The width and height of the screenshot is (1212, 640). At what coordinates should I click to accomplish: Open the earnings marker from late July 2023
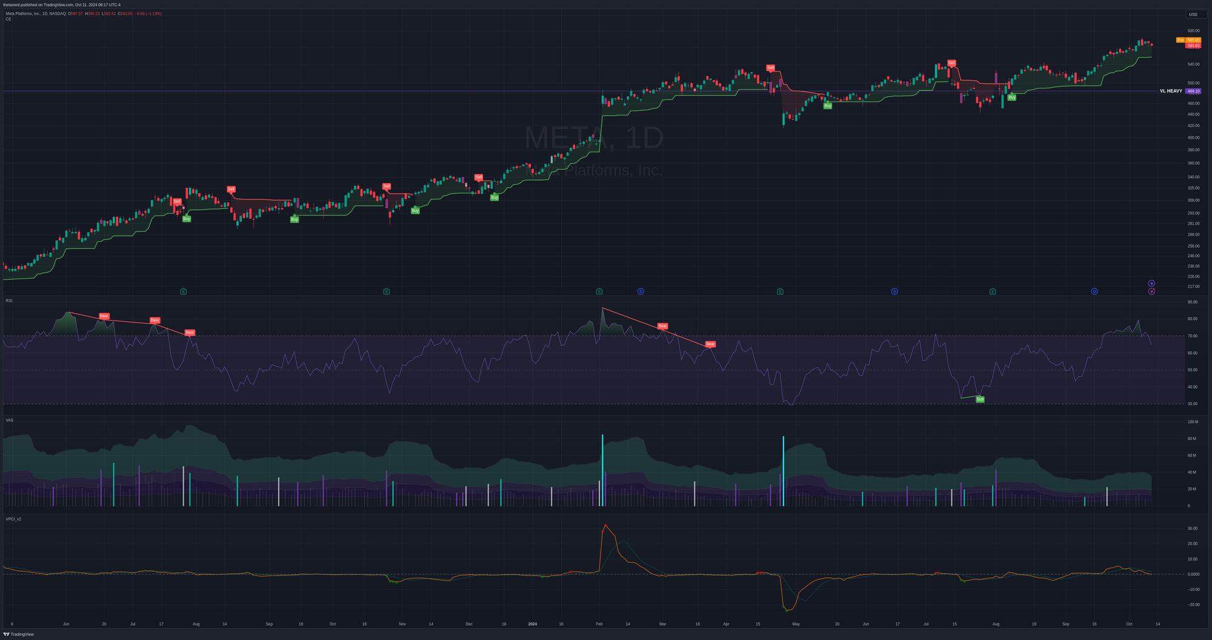click(x=184, y=292)
